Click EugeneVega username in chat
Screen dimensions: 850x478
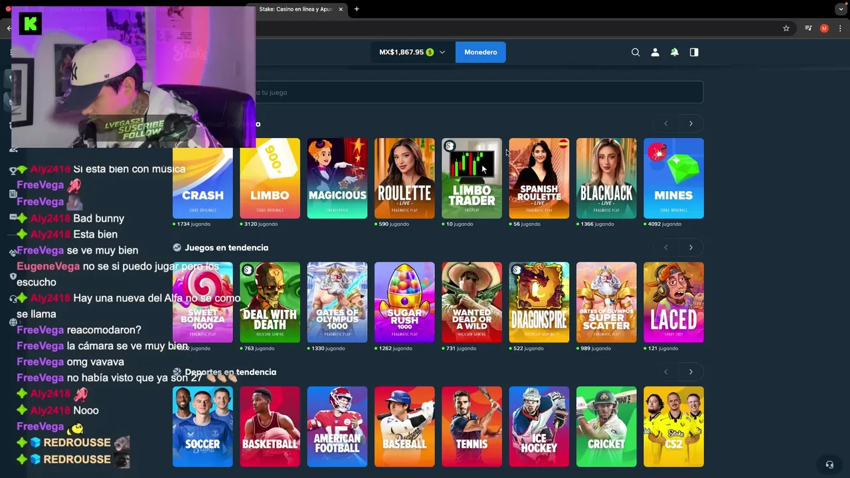48,266
